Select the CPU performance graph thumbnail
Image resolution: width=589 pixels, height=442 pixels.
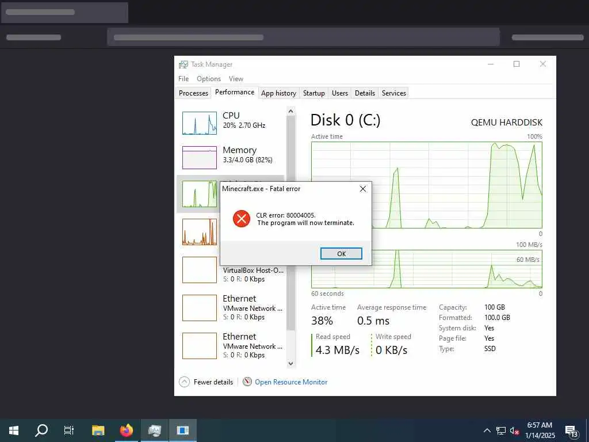200,123
